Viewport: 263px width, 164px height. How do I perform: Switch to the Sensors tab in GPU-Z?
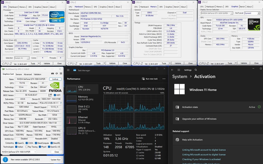tap(19, 74)
